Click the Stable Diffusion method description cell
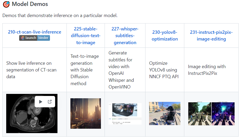 82,70
